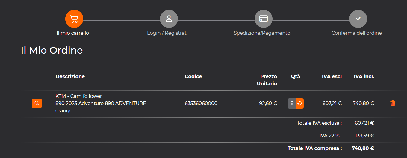Click the user profile step icon
The width and height of the screenshot is (407, 158).
click(169, 19)
